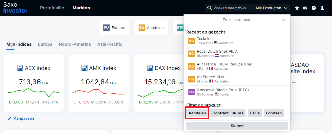The height and width of the screenshot is (133, 332).
Task: Open Grayscale Bitcoin Trust (BTC) result
Action: [237, 92]
